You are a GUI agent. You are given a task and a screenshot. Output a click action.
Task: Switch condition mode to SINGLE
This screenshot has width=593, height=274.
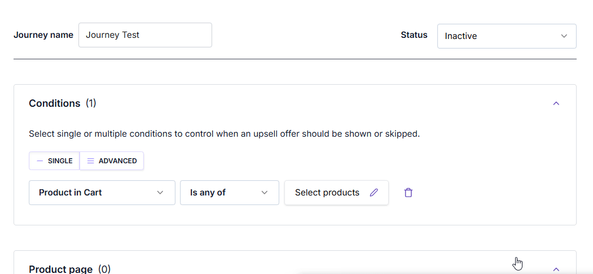[x=55, y=161]
